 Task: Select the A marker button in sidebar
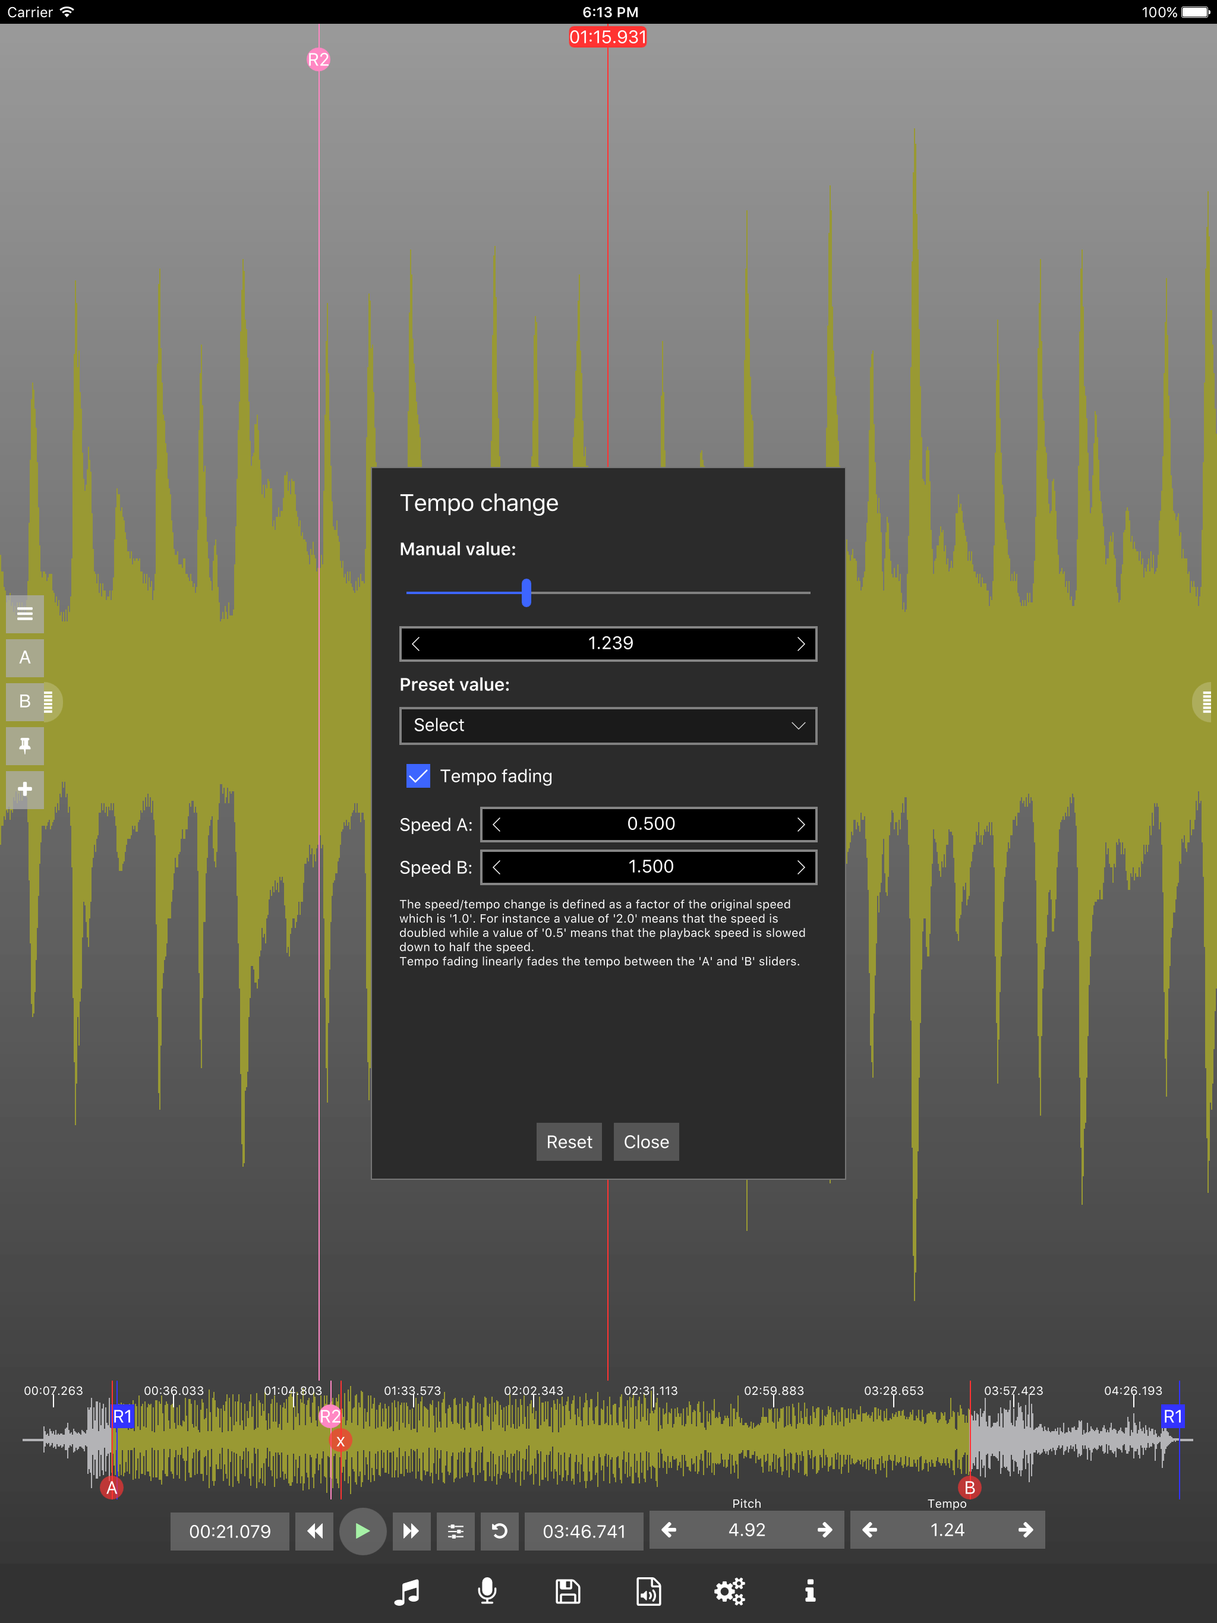pyautogui.click(x=25, y=658)
